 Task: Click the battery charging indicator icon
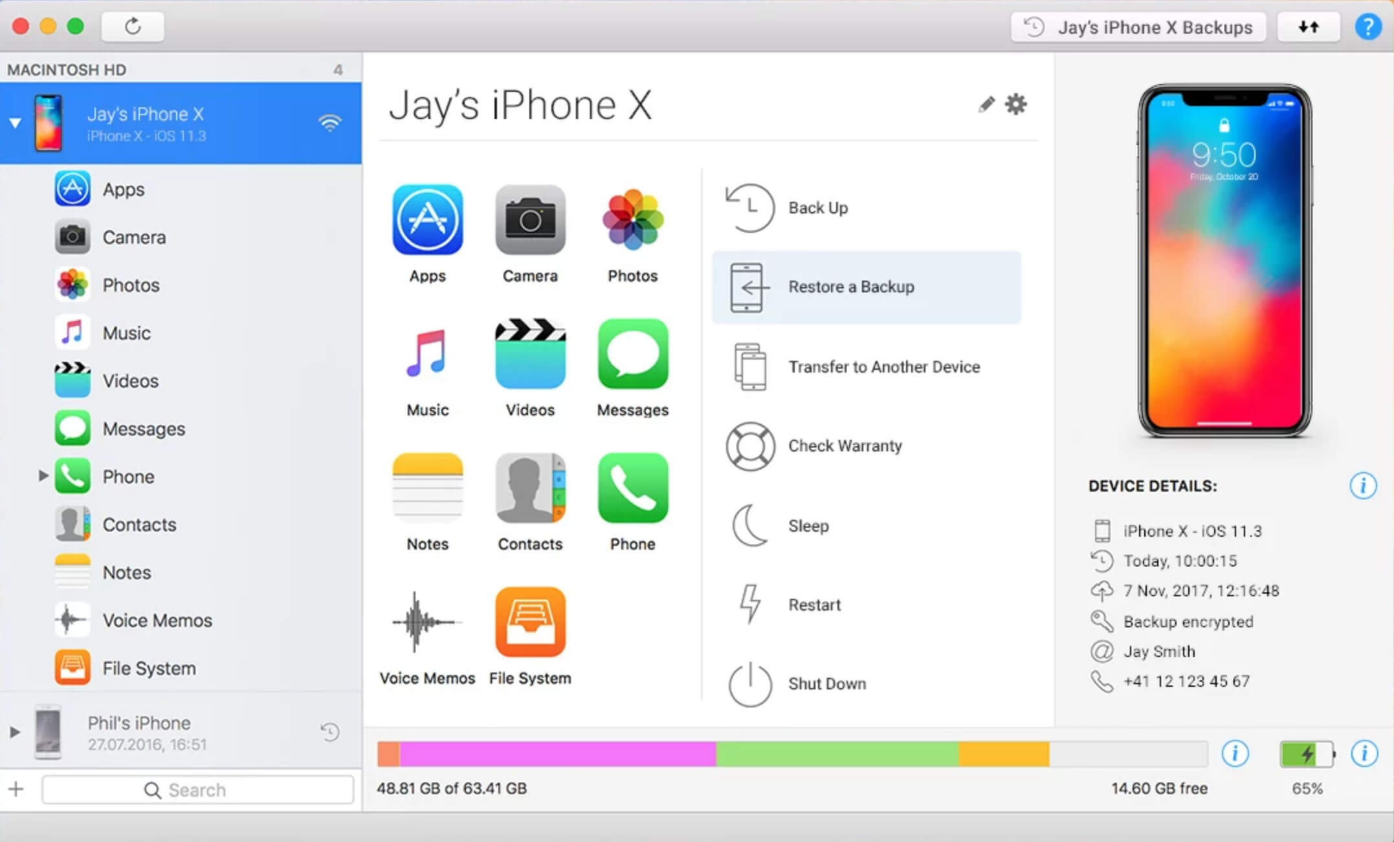pyautogui.click(x=1307, y=754)
